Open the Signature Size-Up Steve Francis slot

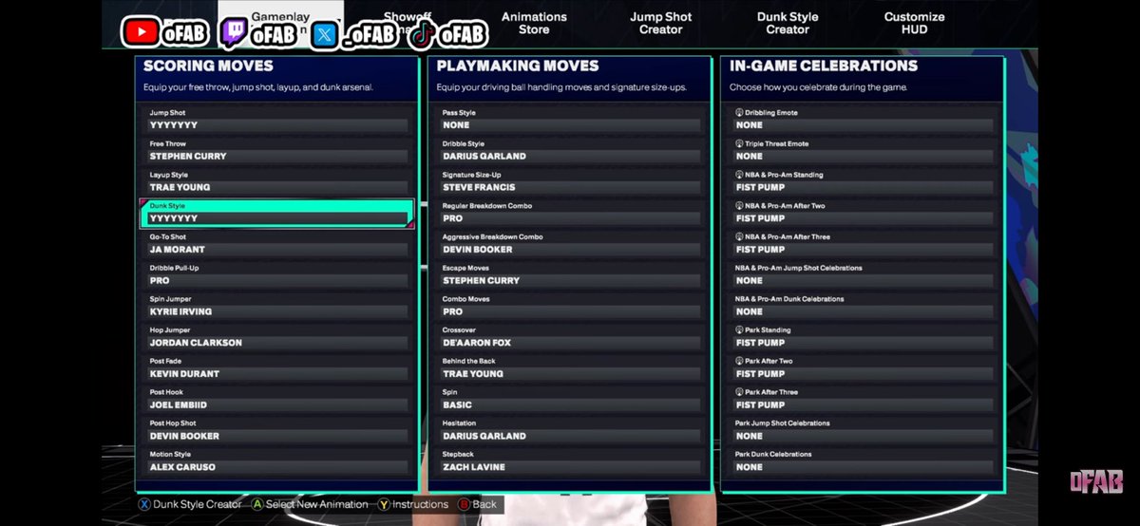(570, 181)
